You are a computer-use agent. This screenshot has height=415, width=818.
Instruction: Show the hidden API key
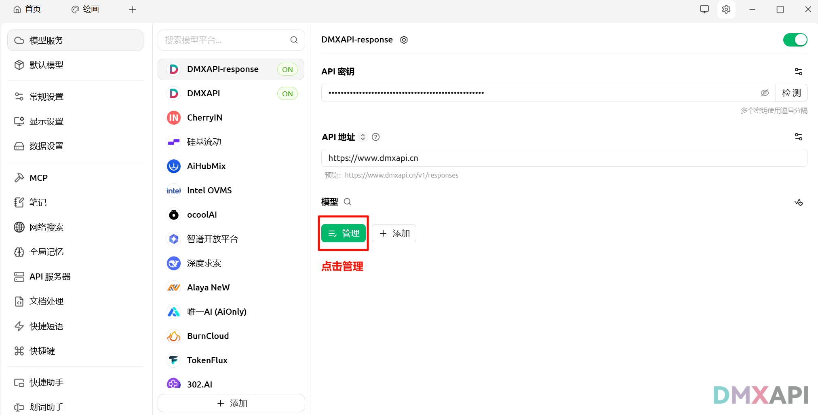[765, 93]
